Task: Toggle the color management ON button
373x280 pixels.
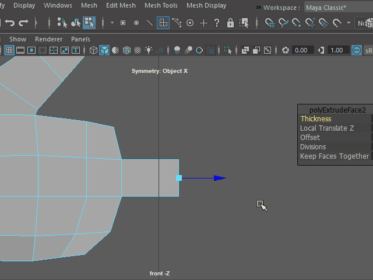Action: [x=357, y=50]
